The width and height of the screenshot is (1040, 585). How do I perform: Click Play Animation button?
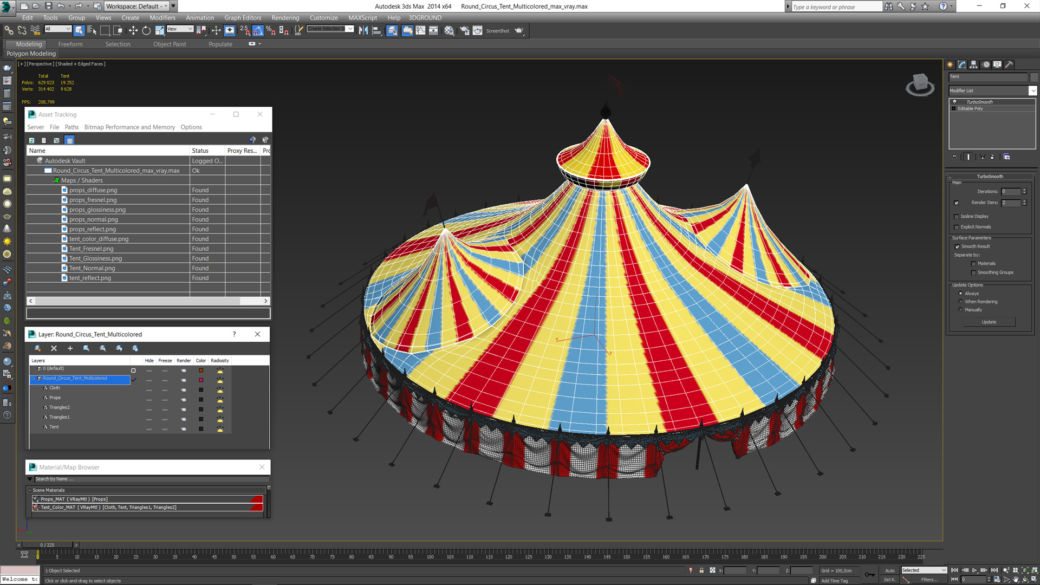[x=974, y=570]
